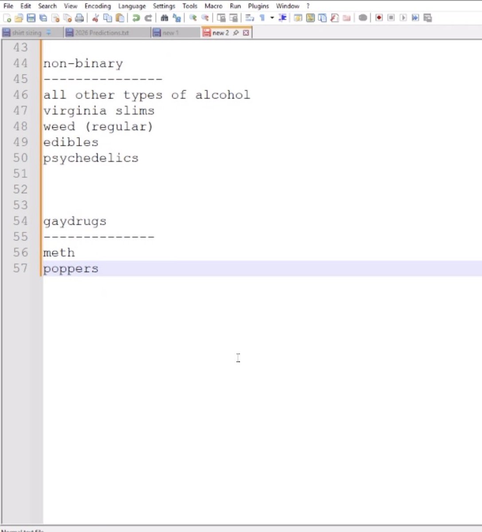Click the Print icon
The image size is (482, 532).
click(x=79, y=18)
